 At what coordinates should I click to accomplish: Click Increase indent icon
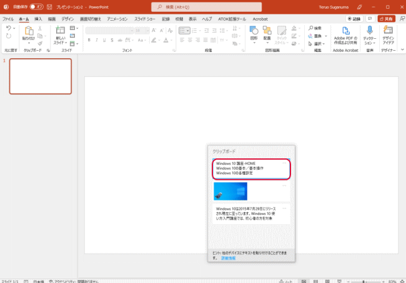(x=214, y=31)
